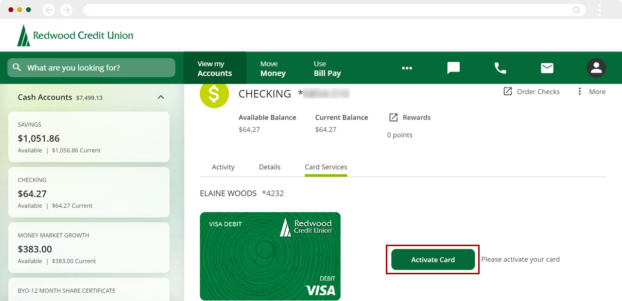
Task: Click the Activate Card button
Action: (x=433, y=259)
